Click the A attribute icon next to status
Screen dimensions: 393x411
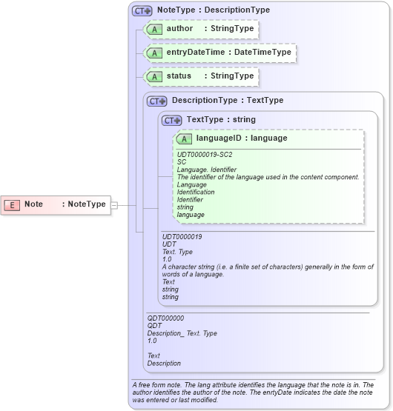click(154, 77)
